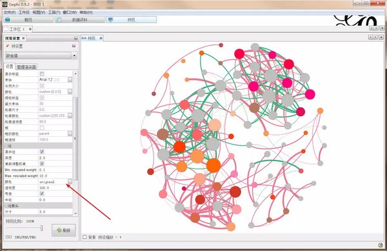Enable the Background checkbox below the preview
The width and height of the screenshot is (387, 251).
(84, 237)
